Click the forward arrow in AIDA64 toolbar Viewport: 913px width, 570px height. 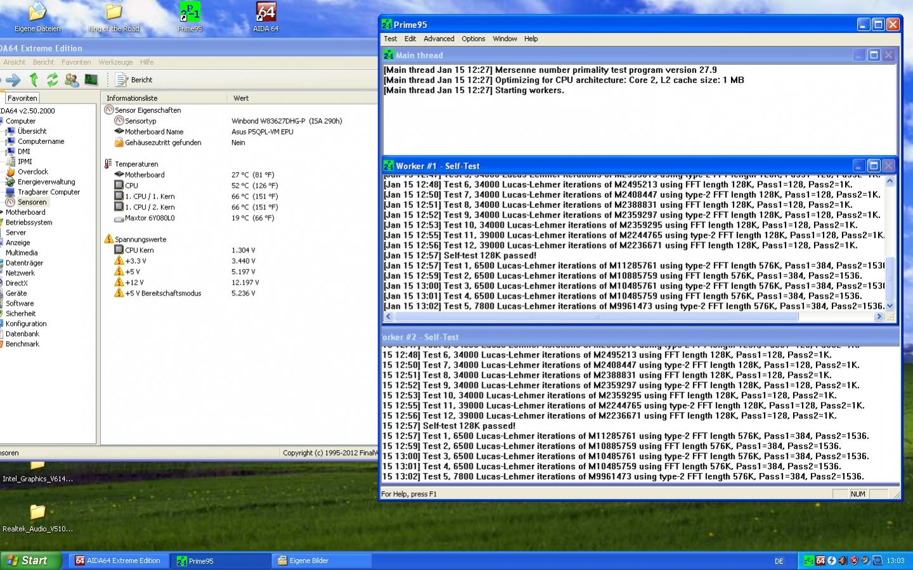(14, 80)
